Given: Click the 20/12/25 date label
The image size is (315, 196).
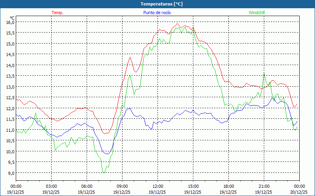Looking at the screenshot, I should 298,192.
